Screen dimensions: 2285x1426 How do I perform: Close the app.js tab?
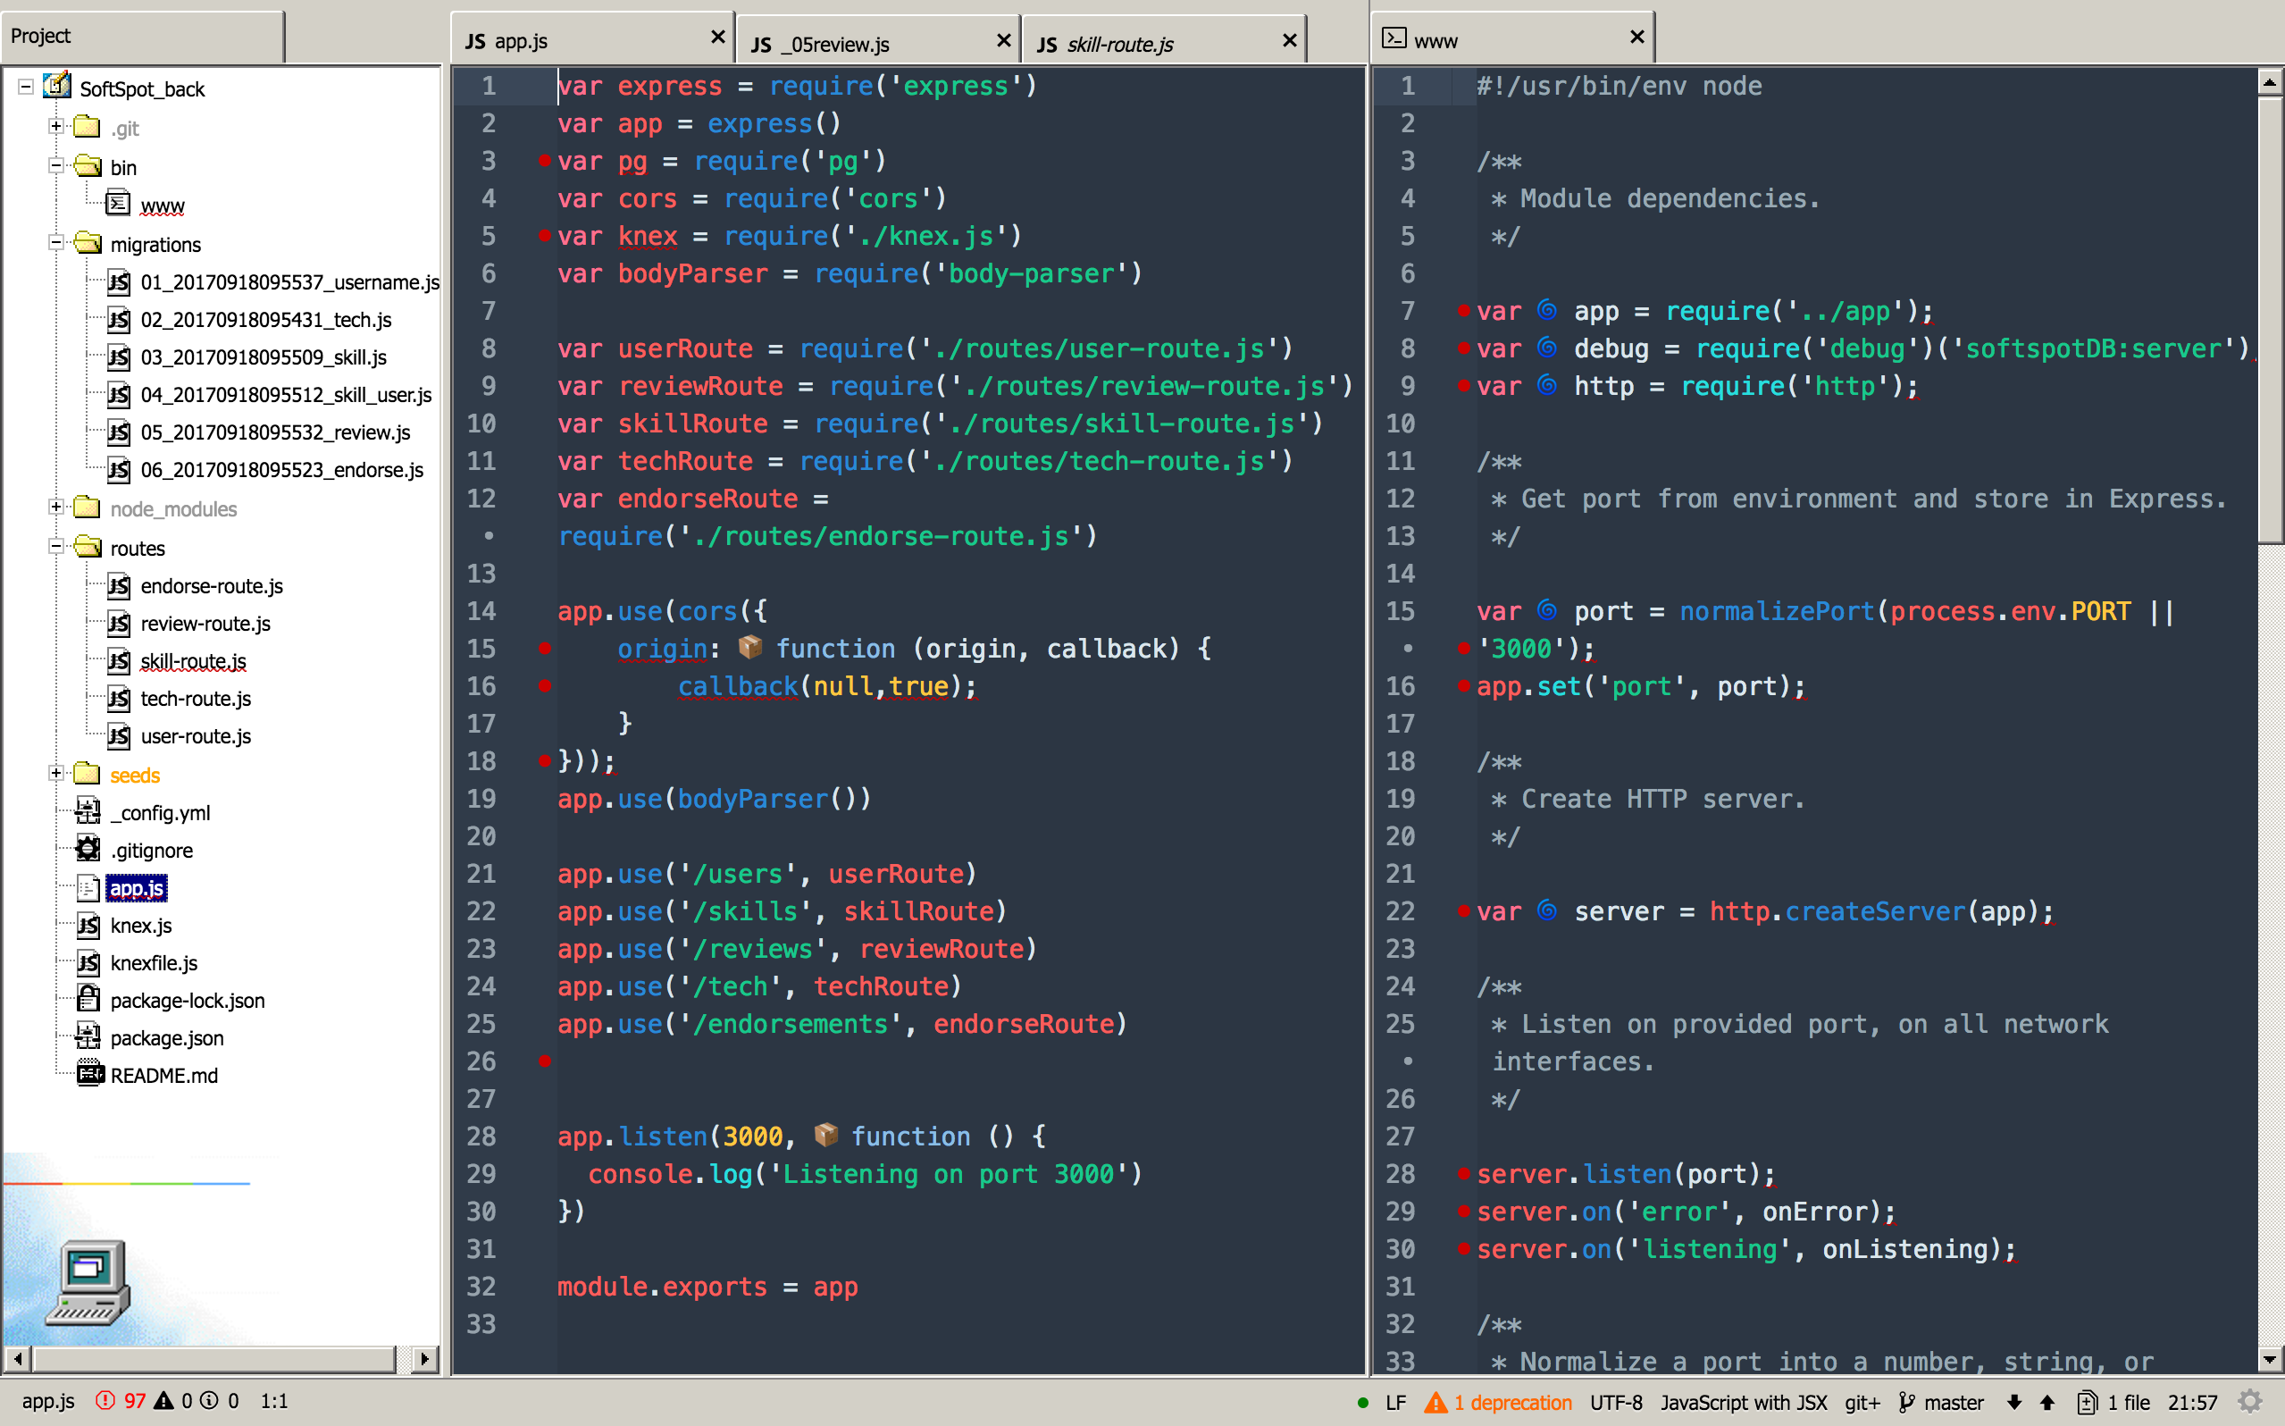[717, 37]
